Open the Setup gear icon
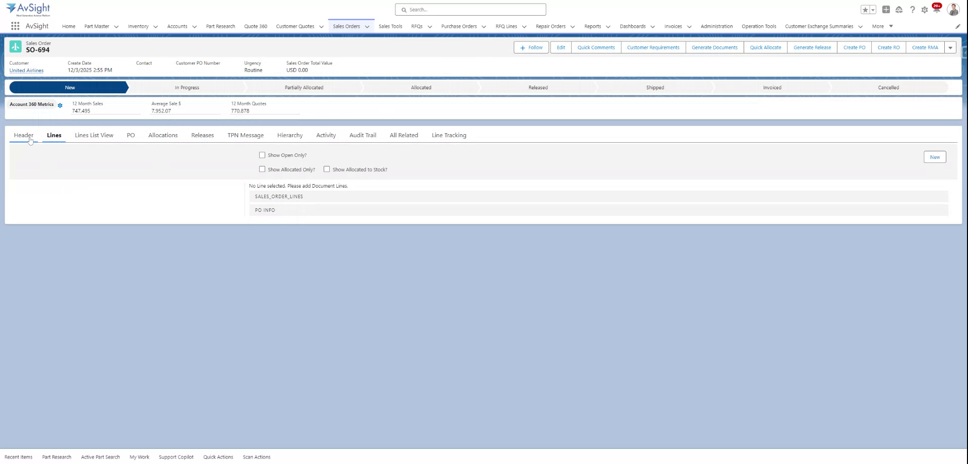Image resolution: width=968 pixels, height=464 pixels. (x=925, y=9)
